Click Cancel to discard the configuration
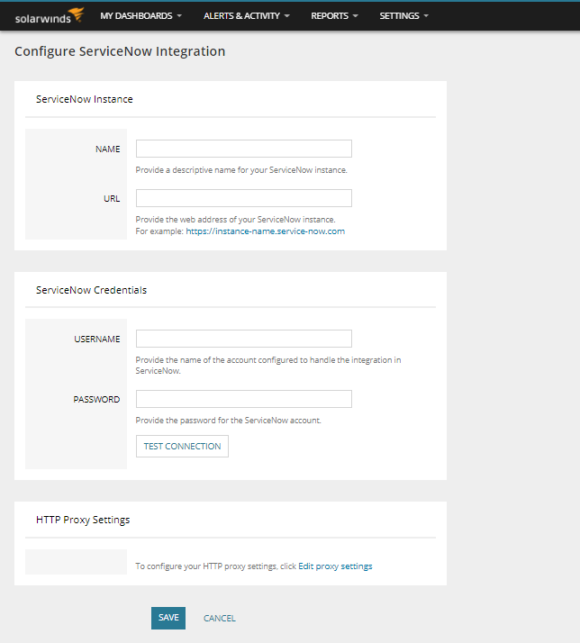The width and height of the screenshot is (580, 643). coord(220,619)
